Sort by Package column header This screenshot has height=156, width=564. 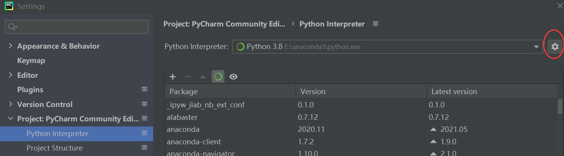coord(230,91)
